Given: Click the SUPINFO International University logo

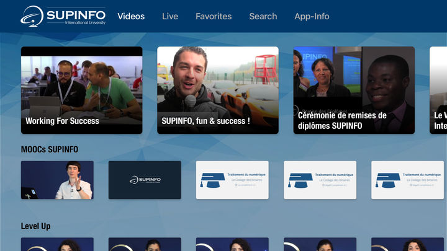Looking at the screenshot, I should pyautogui.click(x=63, y=16).
